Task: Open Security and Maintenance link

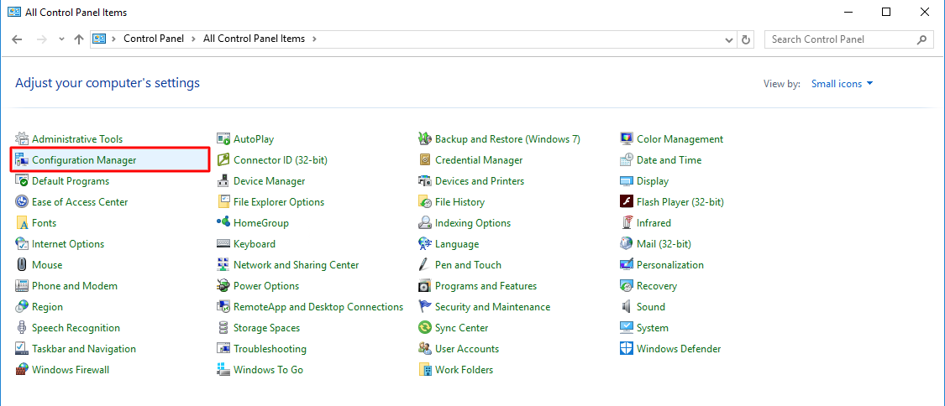Action: (x=492, y=307)
